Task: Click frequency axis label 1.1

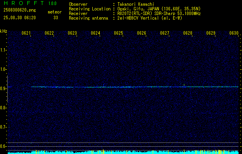Action: (3, 50)
